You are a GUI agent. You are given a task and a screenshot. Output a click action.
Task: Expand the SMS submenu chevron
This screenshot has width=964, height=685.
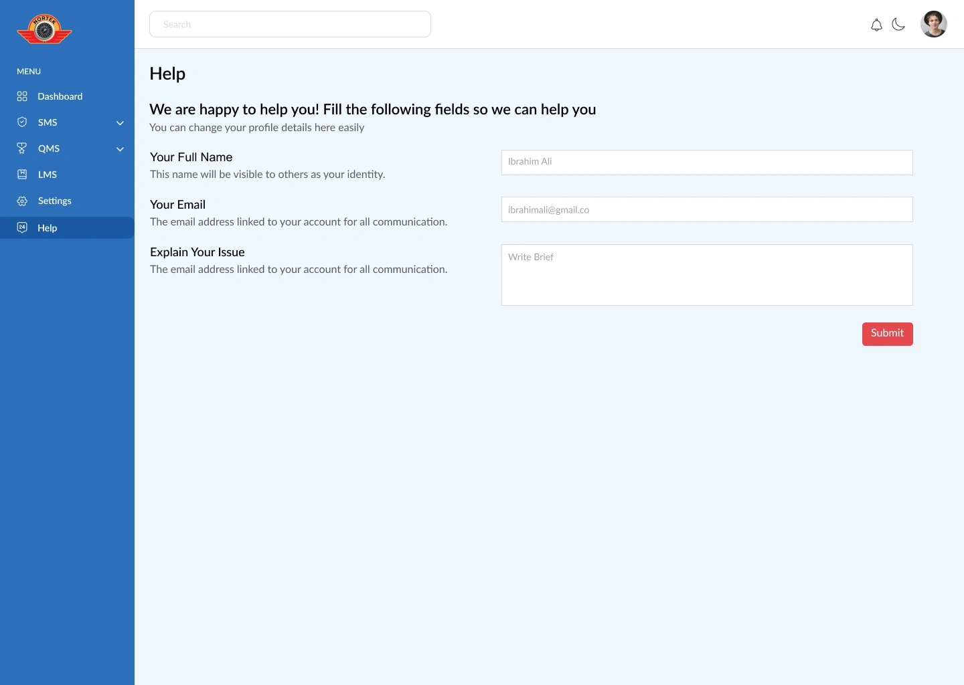click(120, 123)
